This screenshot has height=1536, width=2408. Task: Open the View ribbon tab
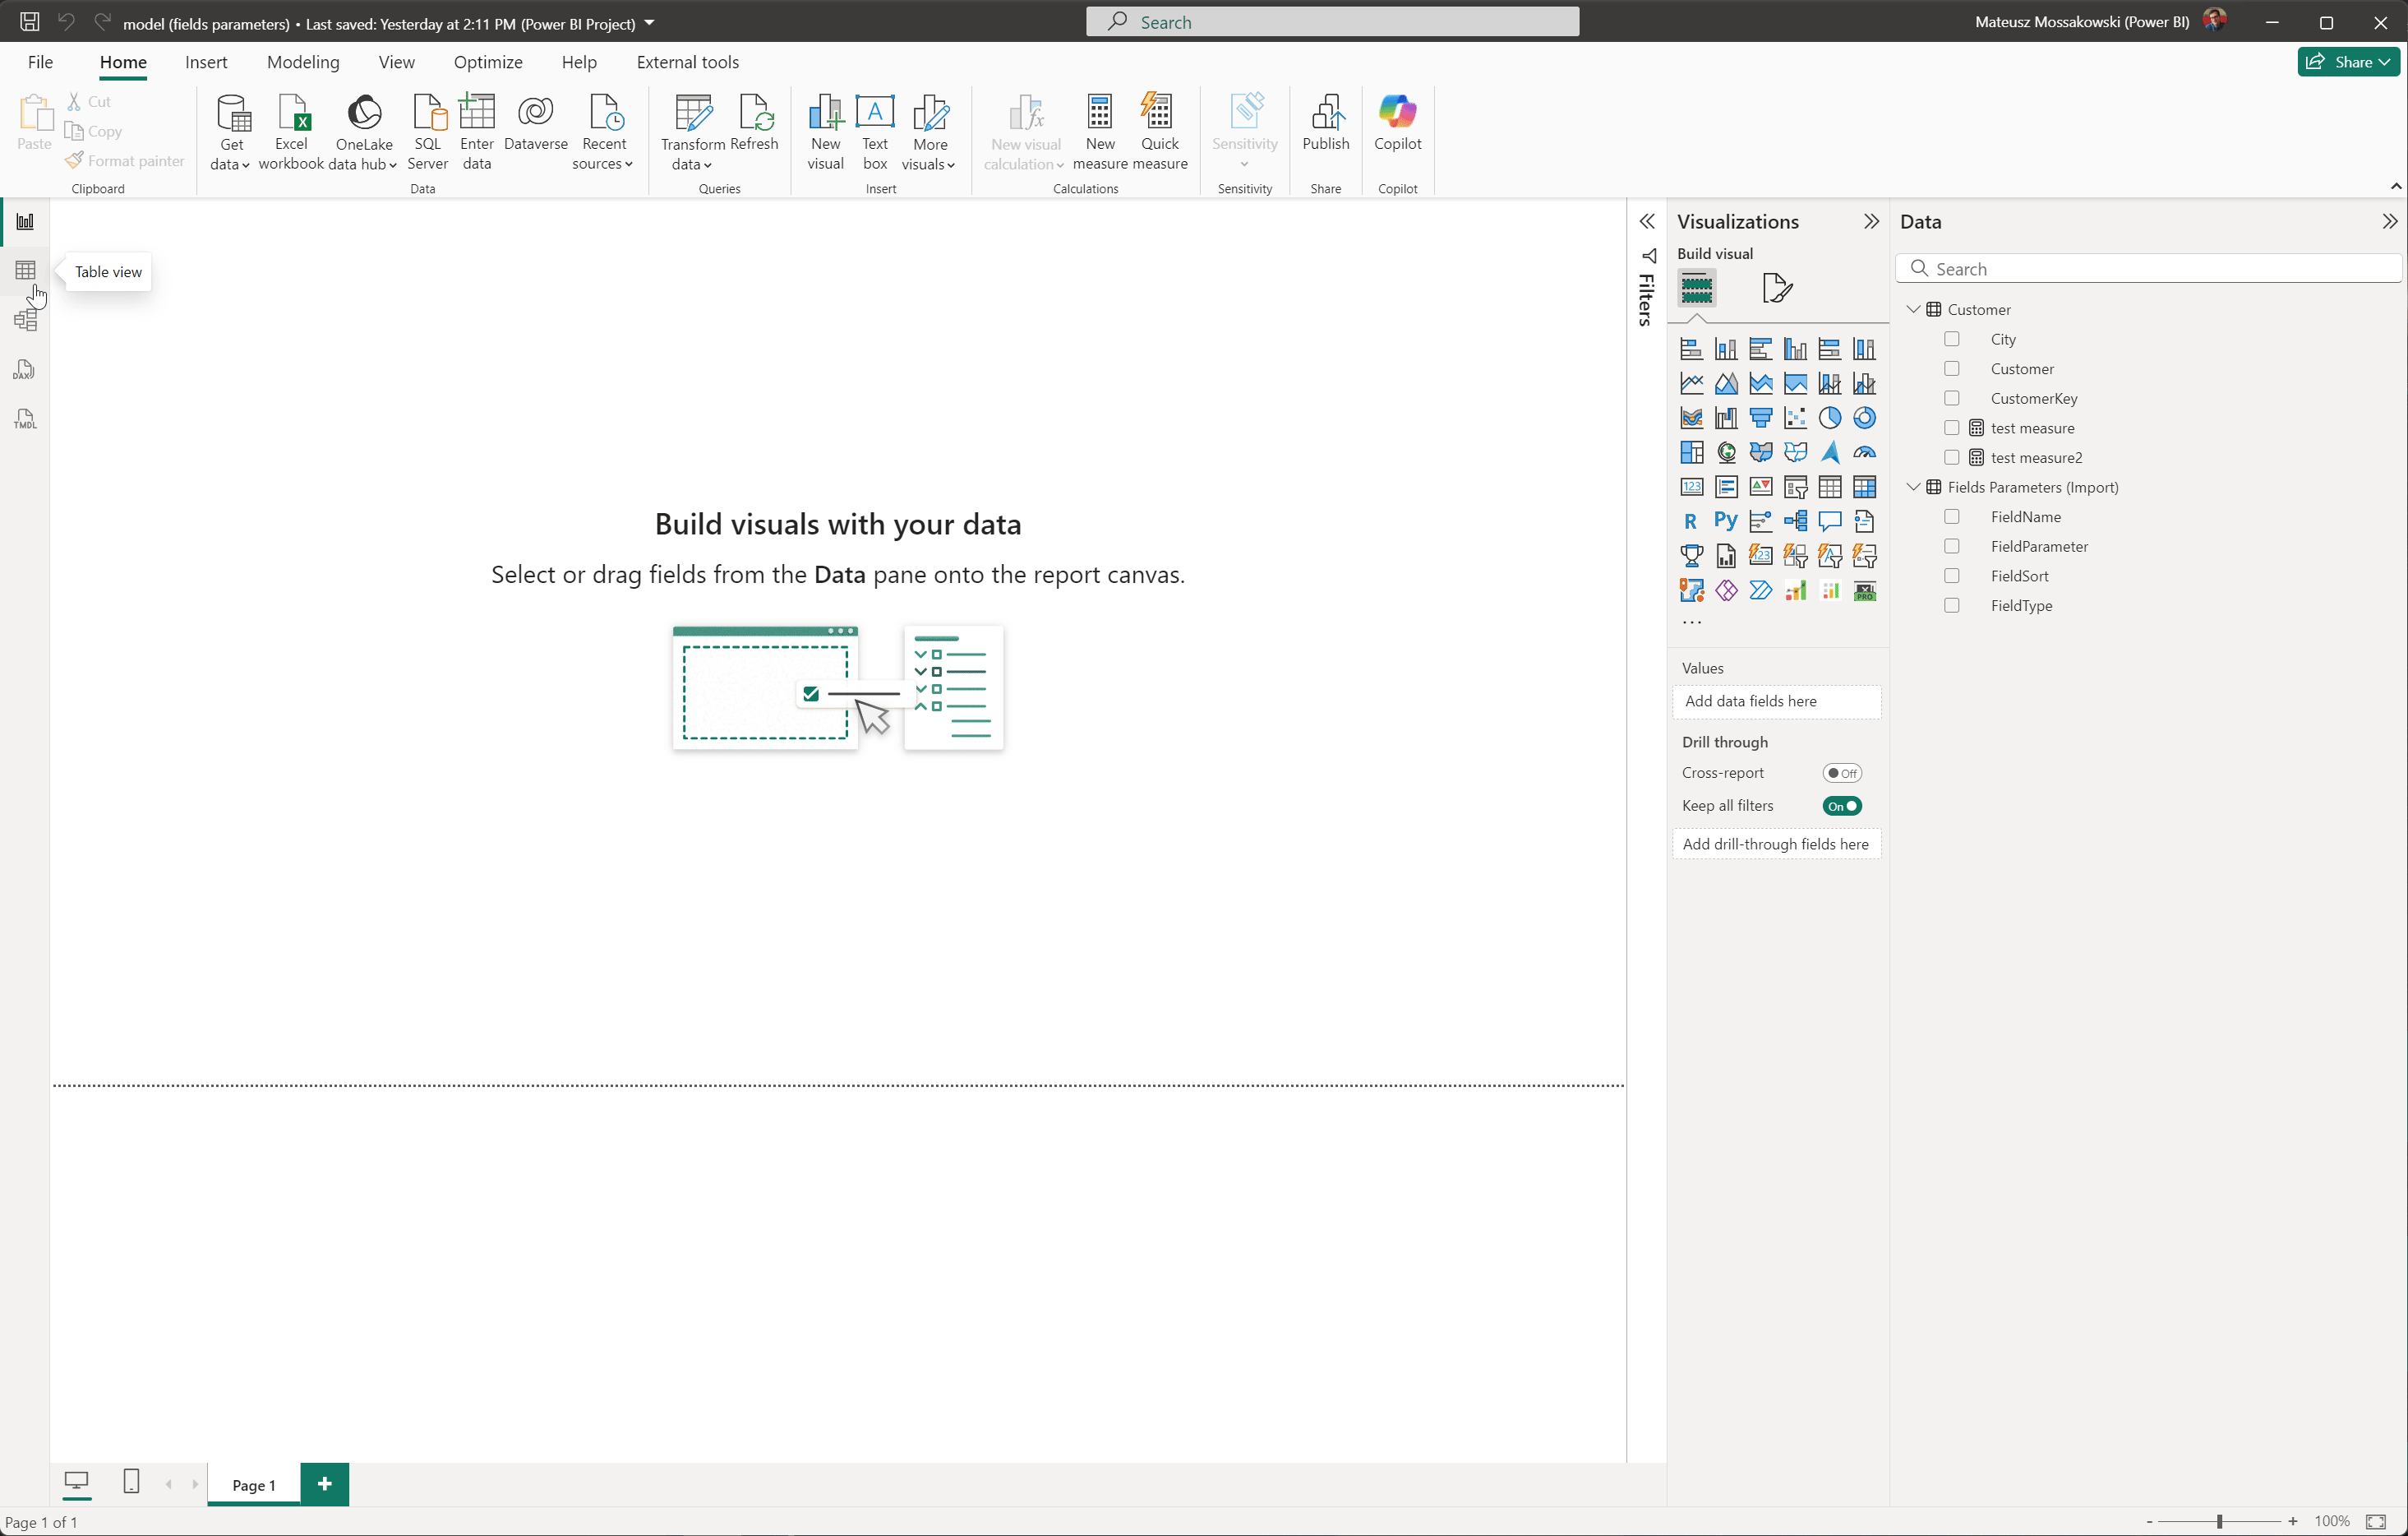396,62
